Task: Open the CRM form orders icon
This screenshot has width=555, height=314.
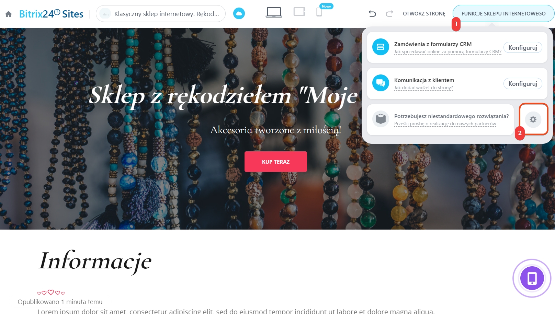Action: pos(381,47)
